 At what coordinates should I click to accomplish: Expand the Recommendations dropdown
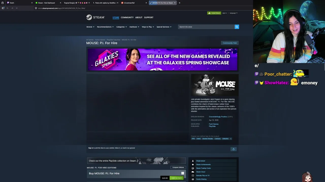pos(105,27)
